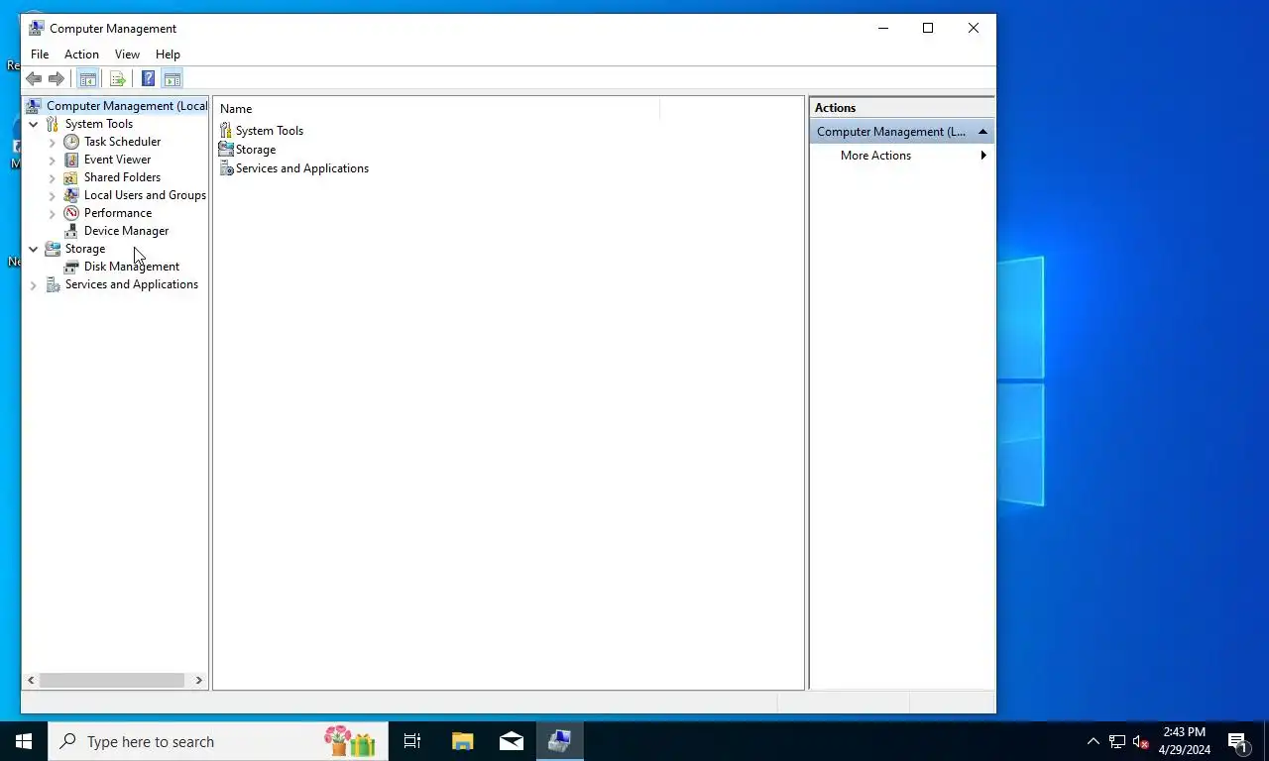The image size is (1269, 761).
Task: Select Performance label in tree
Action: (x=118, y=213)
